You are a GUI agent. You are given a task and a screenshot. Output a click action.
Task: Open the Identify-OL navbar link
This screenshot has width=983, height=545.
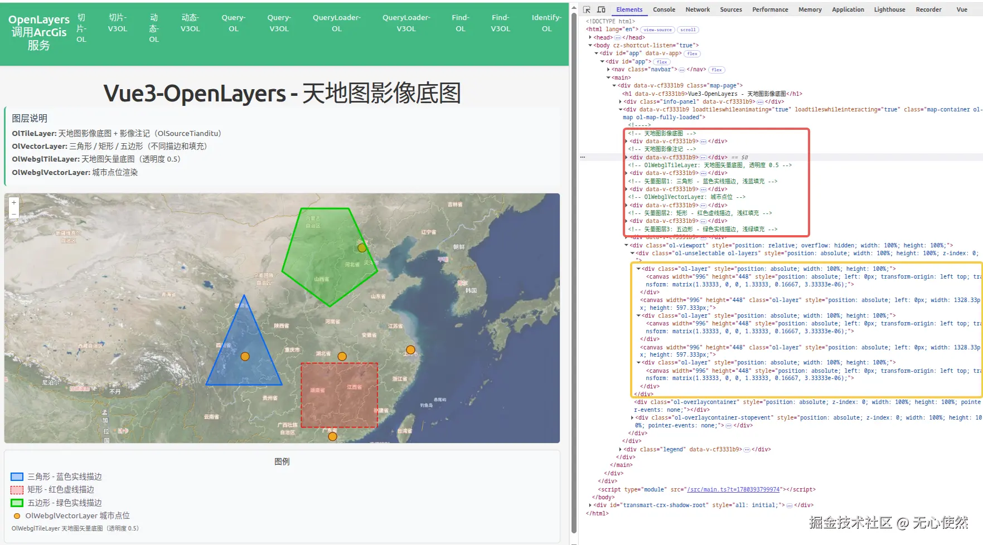tap(546, 23)
